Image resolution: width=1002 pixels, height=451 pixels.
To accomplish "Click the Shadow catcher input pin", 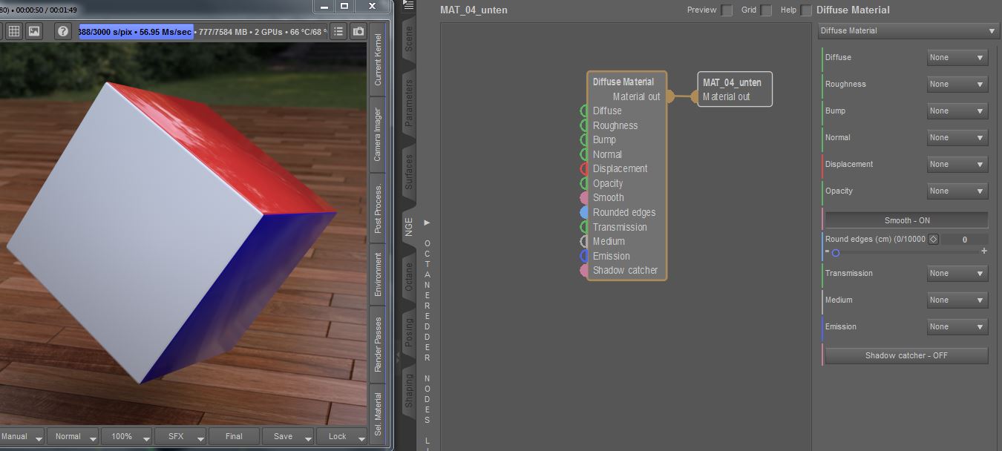I will point(584,270).
